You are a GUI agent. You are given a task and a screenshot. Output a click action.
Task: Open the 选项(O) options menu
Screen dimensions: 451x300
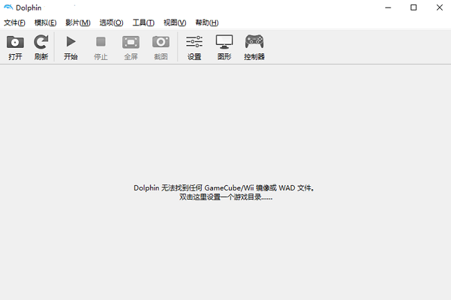(111, 23)
